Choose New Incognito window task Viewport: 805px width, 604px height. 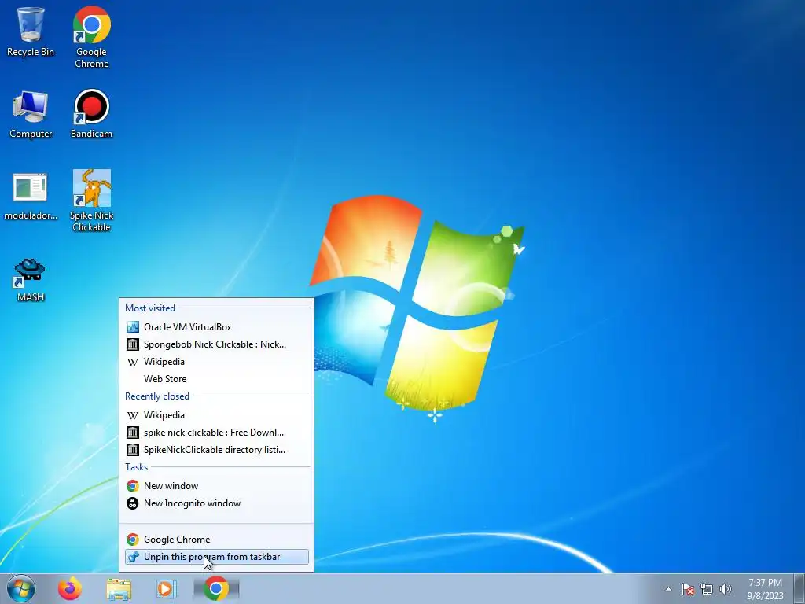216,503
